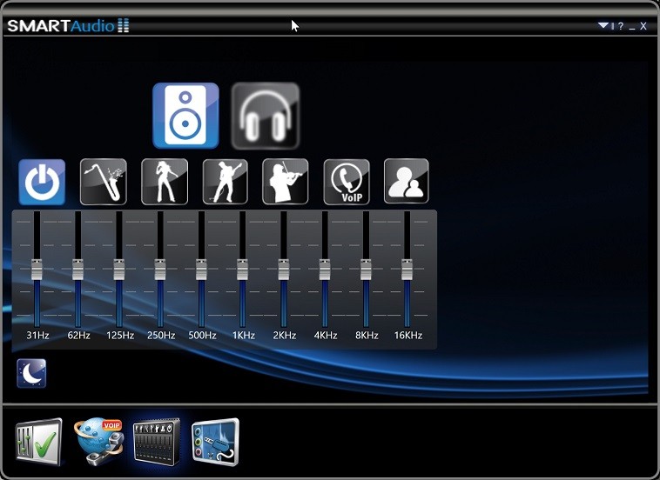This screenshot has height=480, width=660.
Task: Select the Headphones output device icon
Action: tap(266, 116)
